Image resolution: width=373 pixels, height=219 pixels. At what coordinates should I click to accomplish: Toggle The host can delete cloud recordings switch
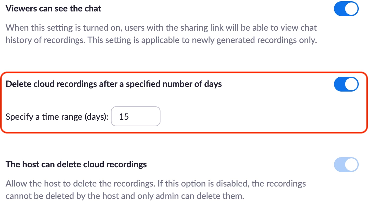pyautogui.click(x=346, y=164)
